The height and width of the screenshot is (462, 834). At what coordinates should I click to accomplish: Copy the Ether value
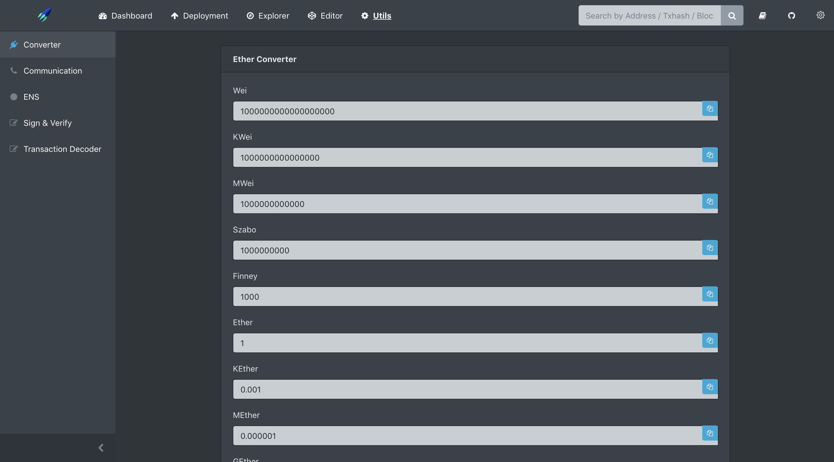pyautogui.click(x=710, y=341)
